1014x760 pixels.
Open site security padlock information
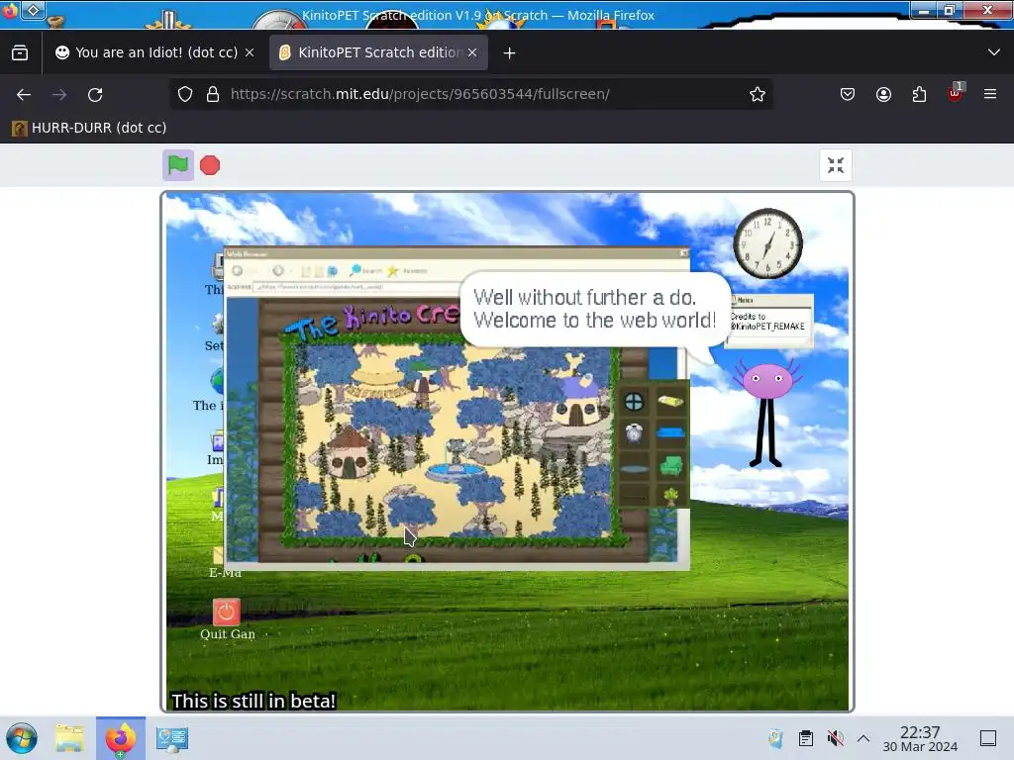pos(213,94)
